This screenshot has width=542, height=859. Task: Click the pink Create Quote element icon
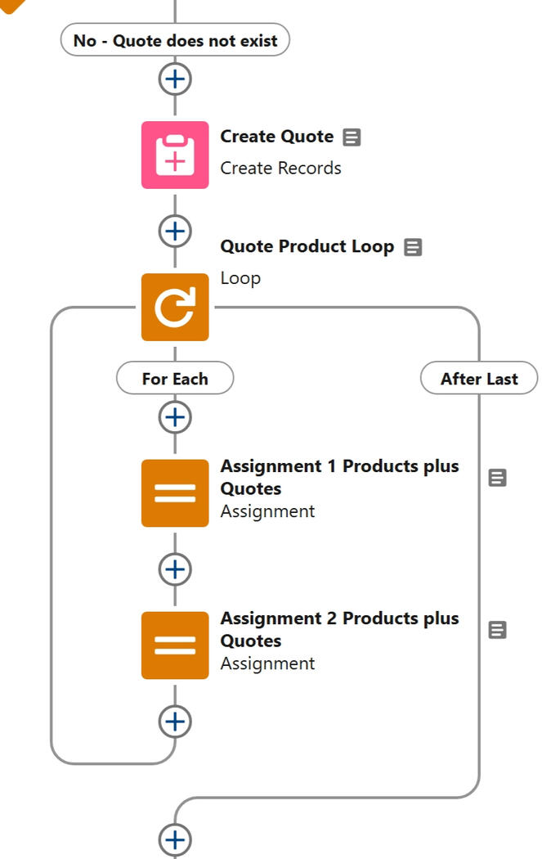tap(175, 155)
